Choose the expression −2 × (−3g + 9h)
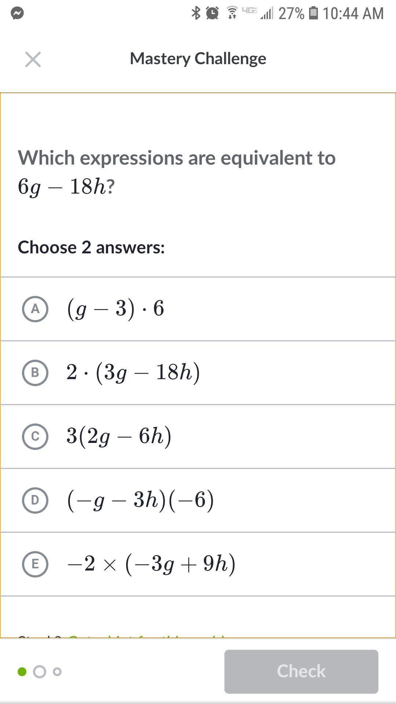 click(151, 564)
